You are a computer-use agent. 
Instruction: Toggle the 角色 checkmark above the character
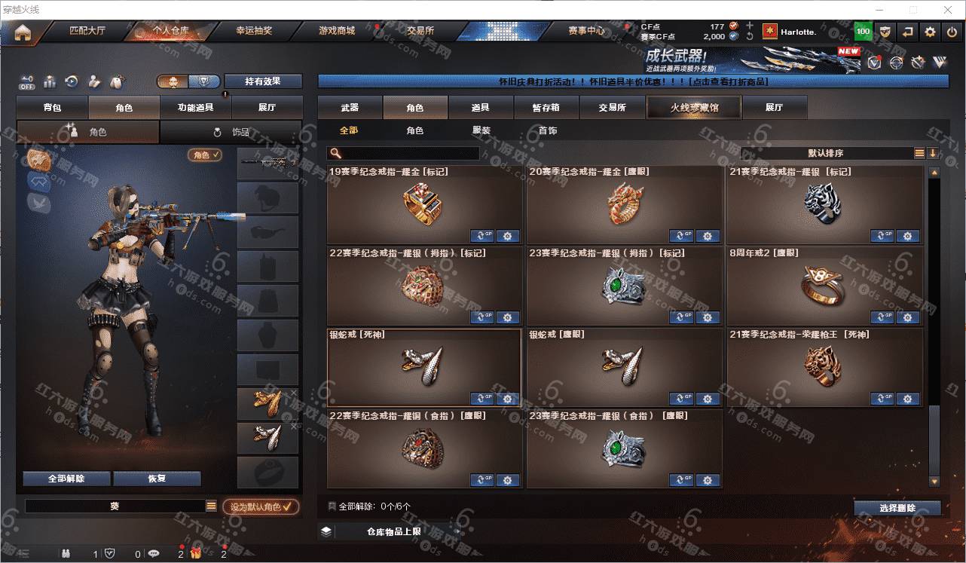[x=204, y=155]
